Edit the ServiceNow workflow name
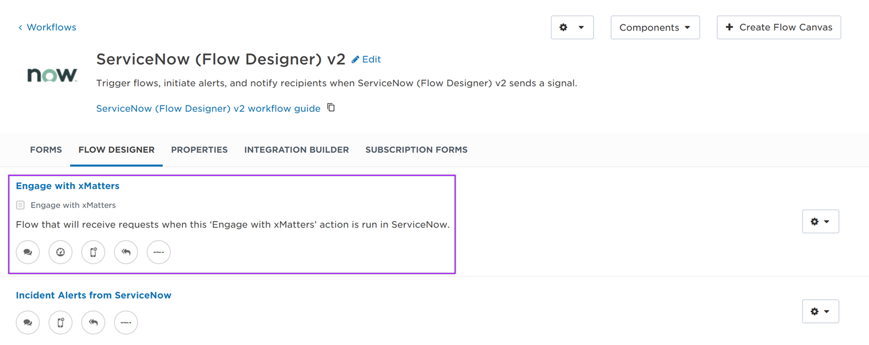This screenshot has height=345, width=869. pos(366,59)
